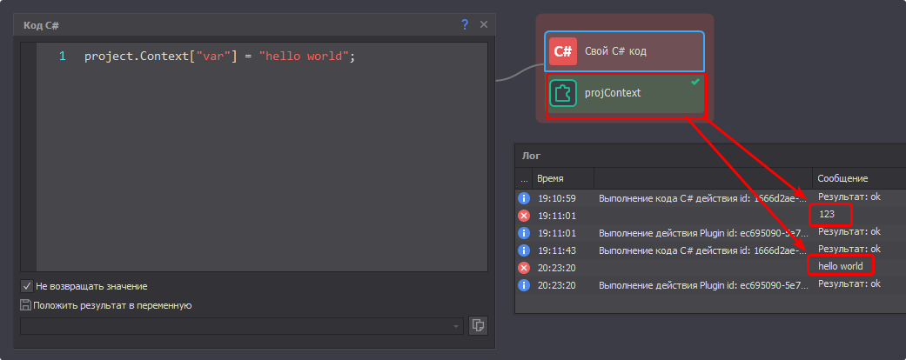The height and width of the screenshot is (360, 906).
Task: Toggle Не возвращать значение checkbox
Action: pyautogui.click(x=27, y=285)
